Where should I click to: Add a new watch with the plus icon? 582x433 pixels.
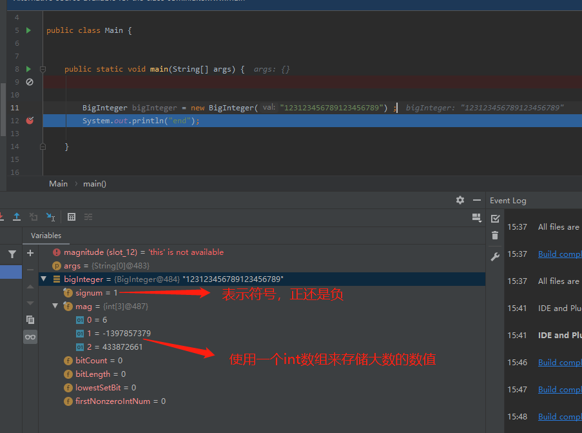click(x=30, y=253)
